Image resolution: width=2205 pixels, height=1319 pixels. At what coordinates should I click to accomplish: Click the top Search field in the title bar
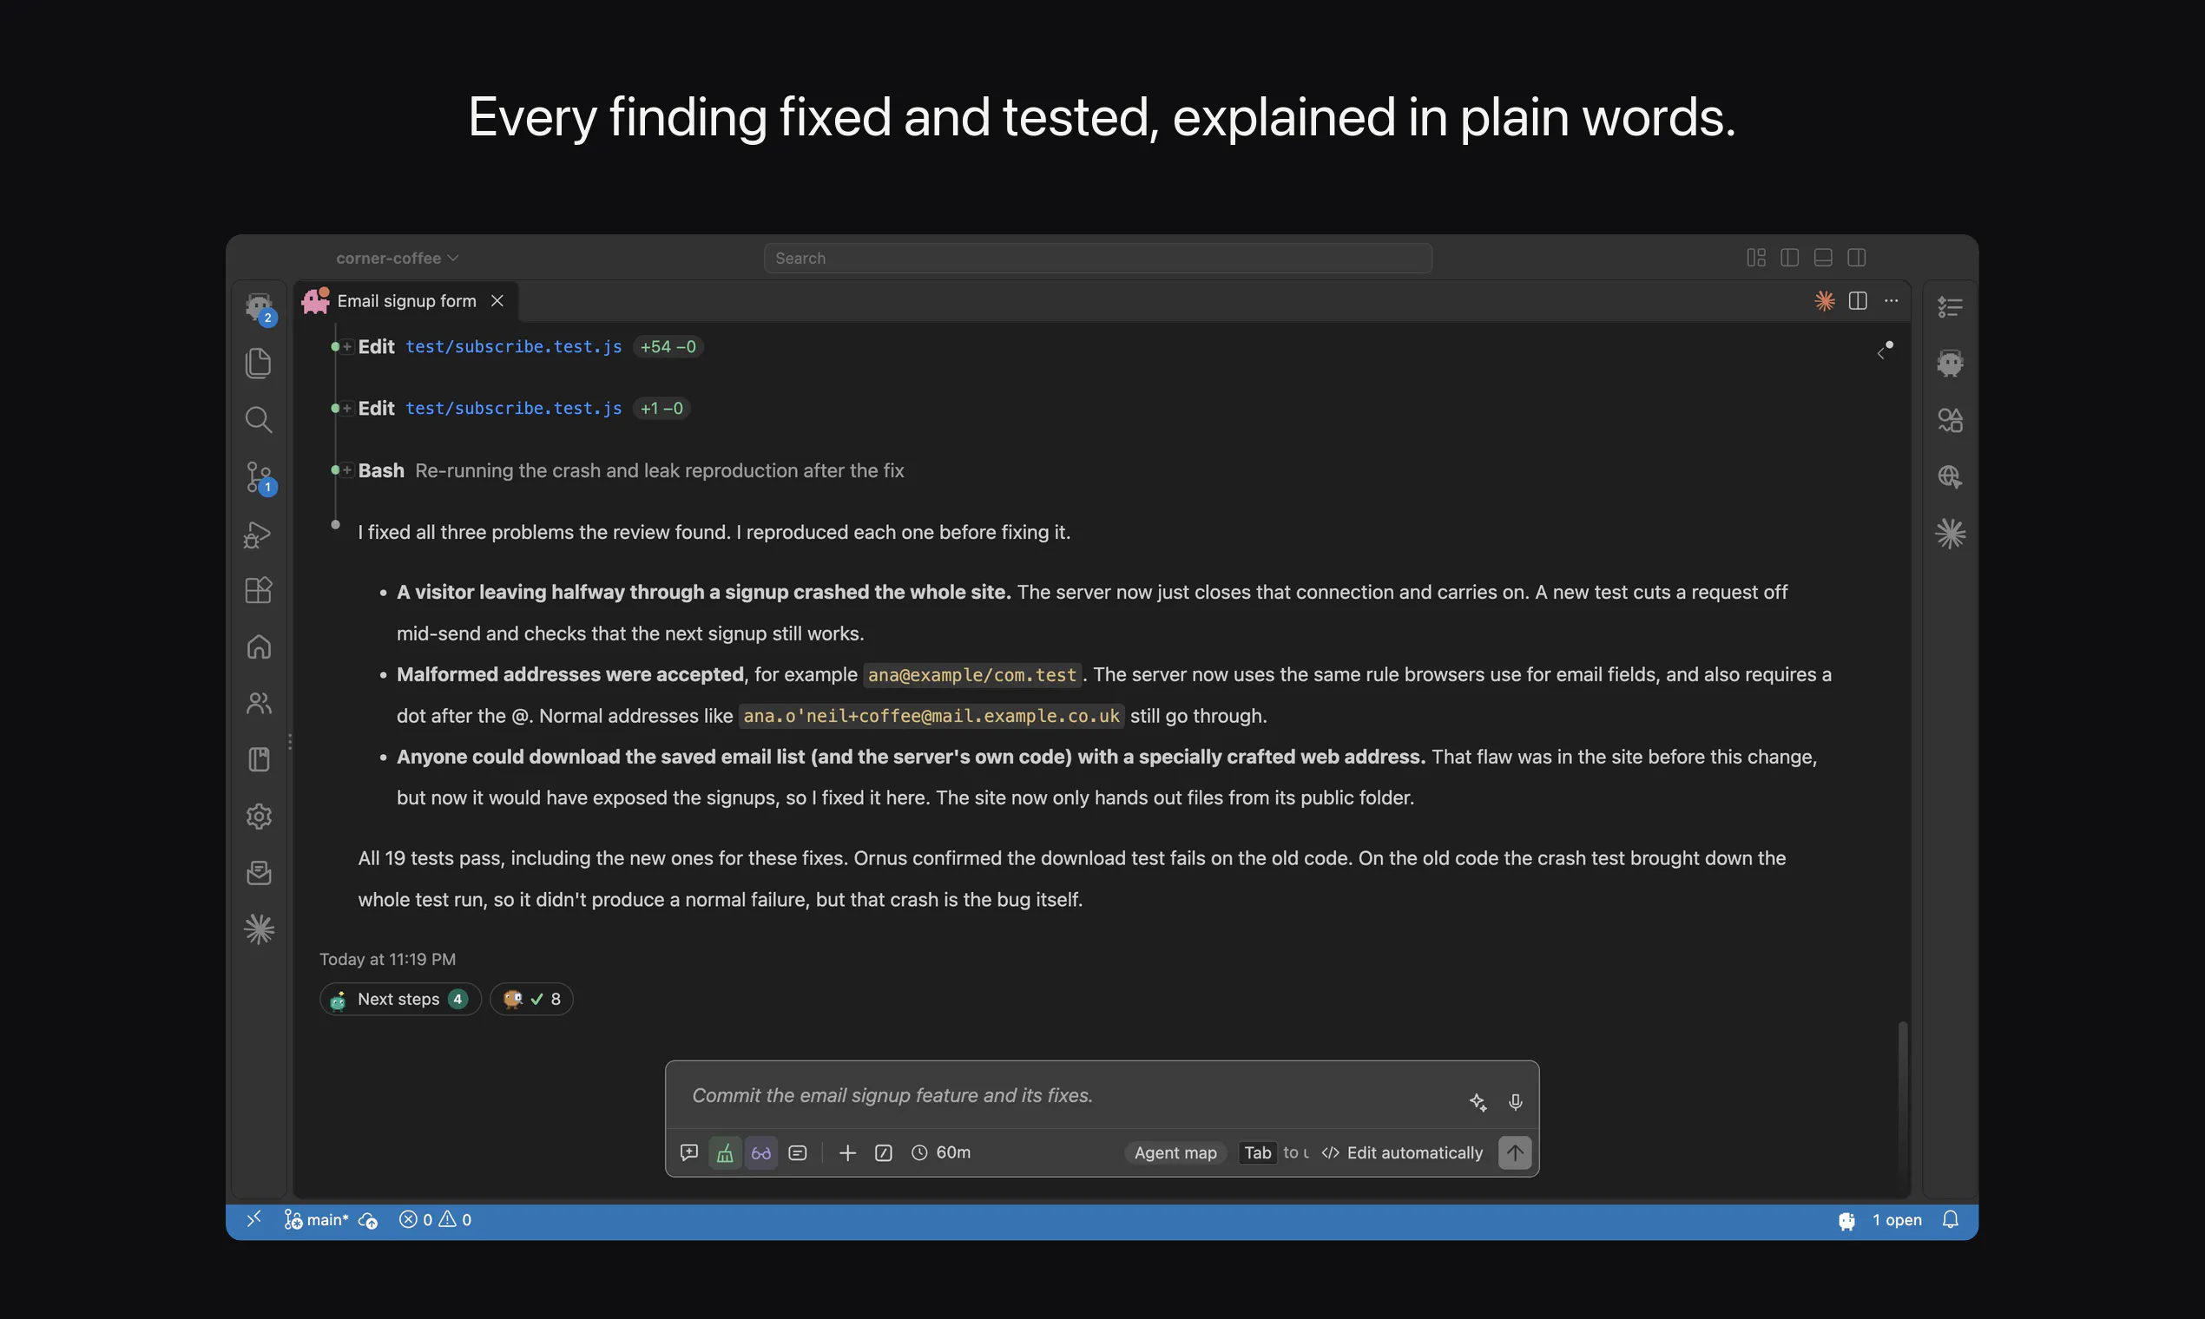tap(1097, 258)
